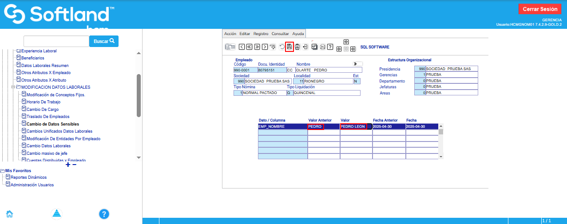
Task: Click the exit form icon in toolbar
Action: tap(305, 47)
